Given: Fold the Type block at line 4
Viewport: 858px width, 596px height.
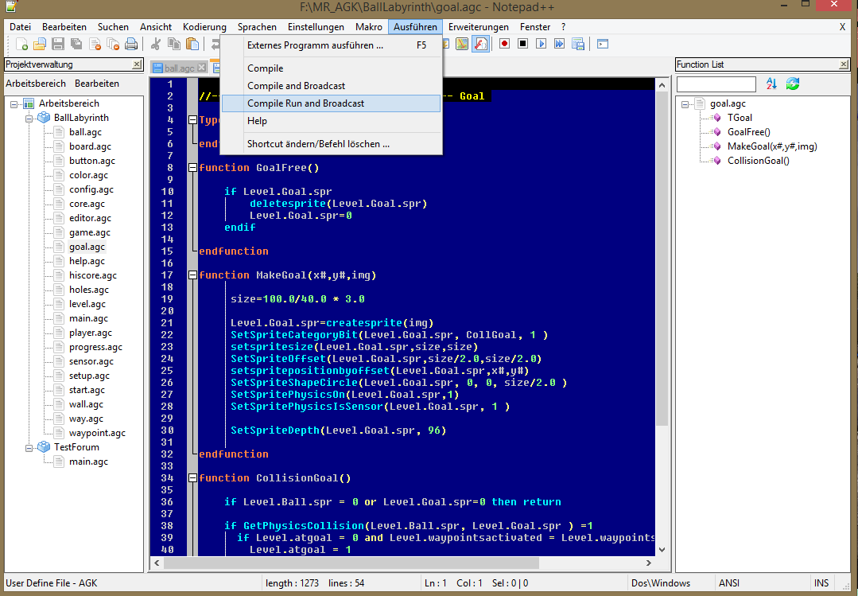Looking at the screenshot, I should (x=192, y=120).
